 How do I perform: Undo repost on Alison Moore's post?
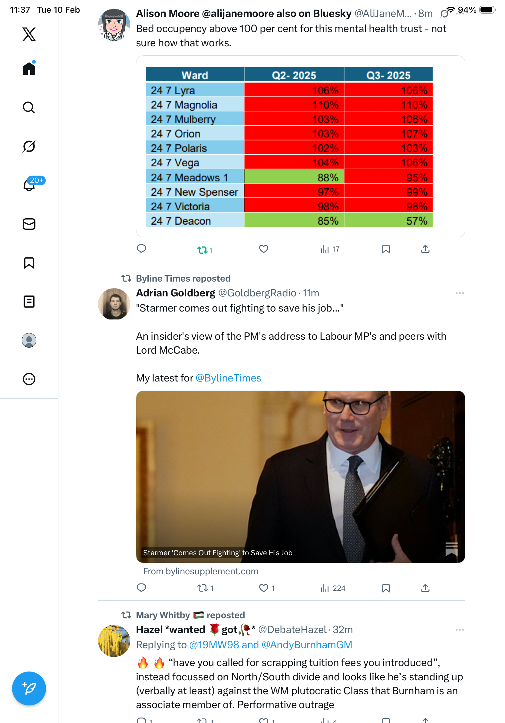[203, 250]
